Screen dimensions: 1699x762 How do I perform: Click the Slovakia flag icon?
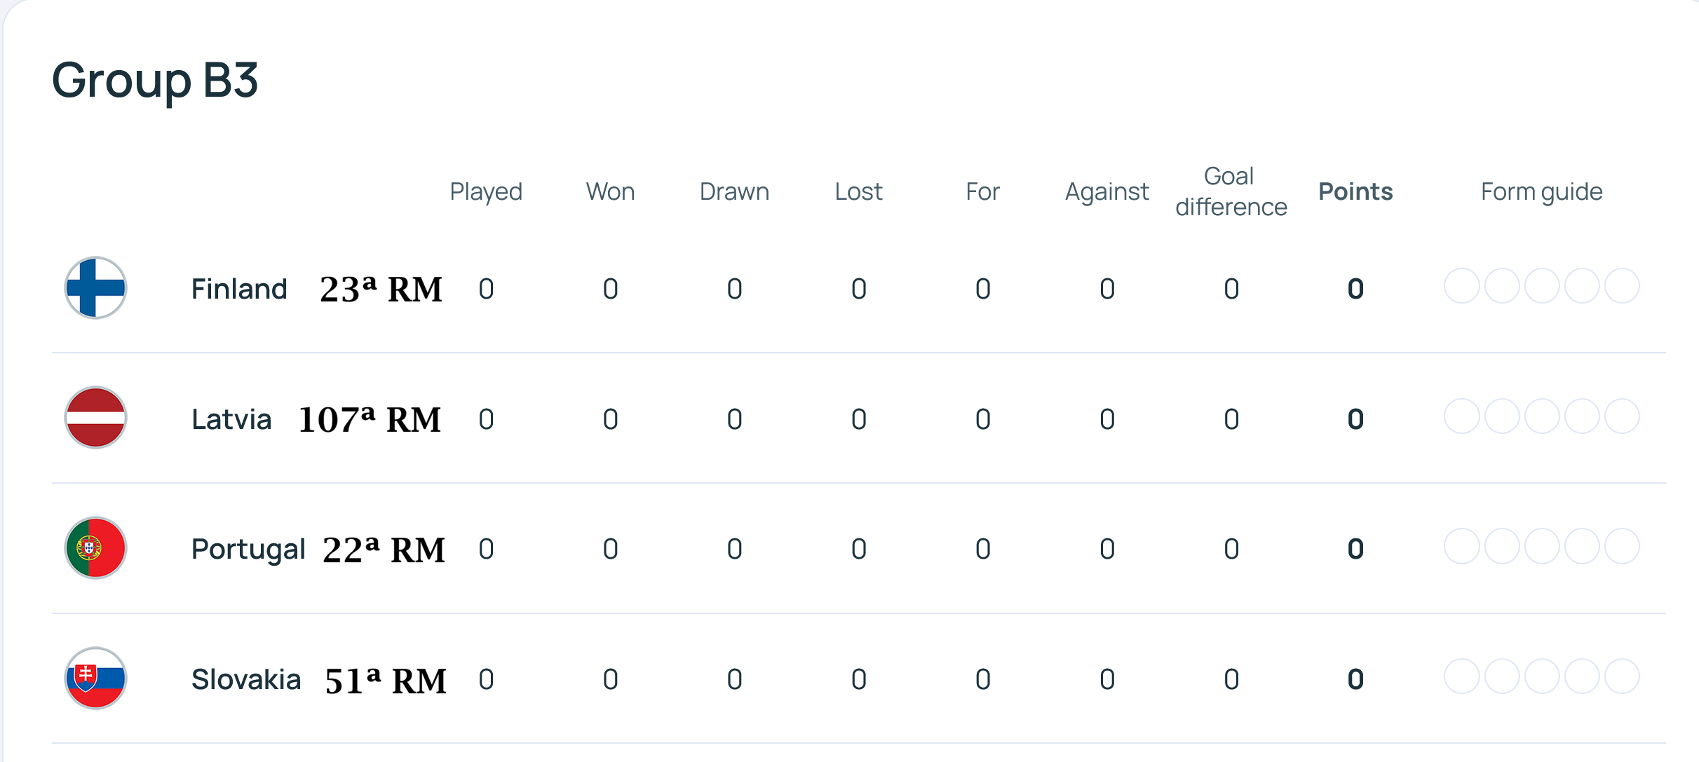coord(95,678)
